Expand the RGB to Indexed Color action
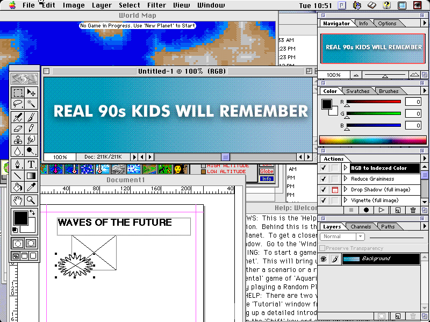Image resolution: width=430 pixels, height=322 pixels. (x=346, y=168)
